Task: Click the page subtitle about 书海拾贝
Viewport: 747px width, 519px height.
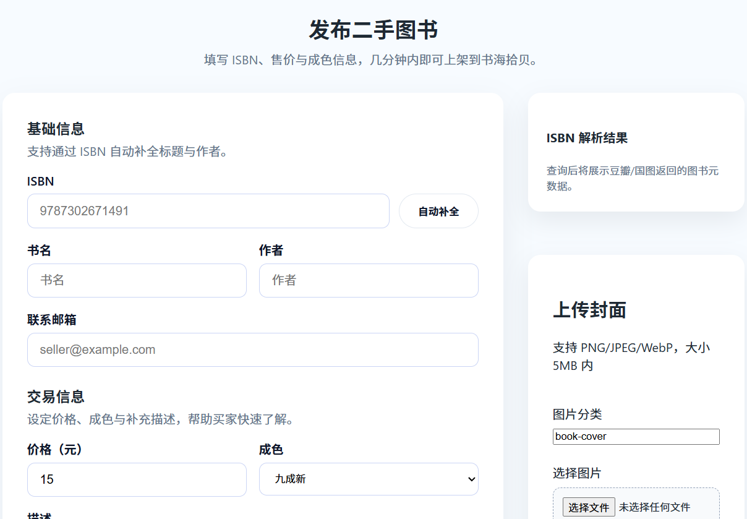Action: point(373,60)
